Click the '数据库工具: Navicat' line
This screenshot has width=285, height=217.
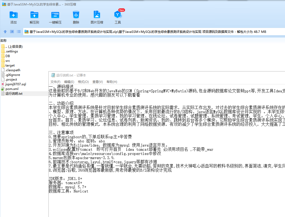[x=68, y=191]
